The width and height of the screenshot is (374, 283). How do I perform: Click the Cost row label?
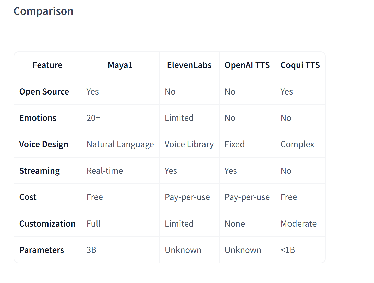[x=28, y=197]
